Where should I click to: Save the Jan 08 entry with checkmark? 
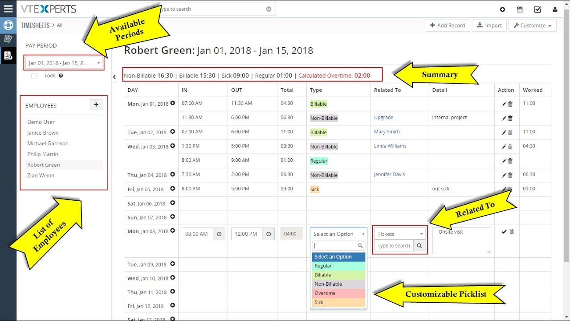coord(504,231)
